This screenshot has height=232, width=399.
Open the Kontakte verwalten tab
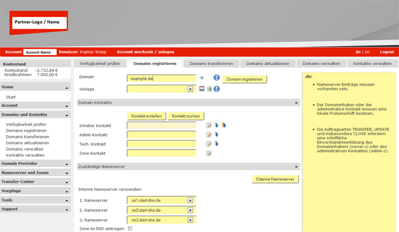[x=372, y=64]
